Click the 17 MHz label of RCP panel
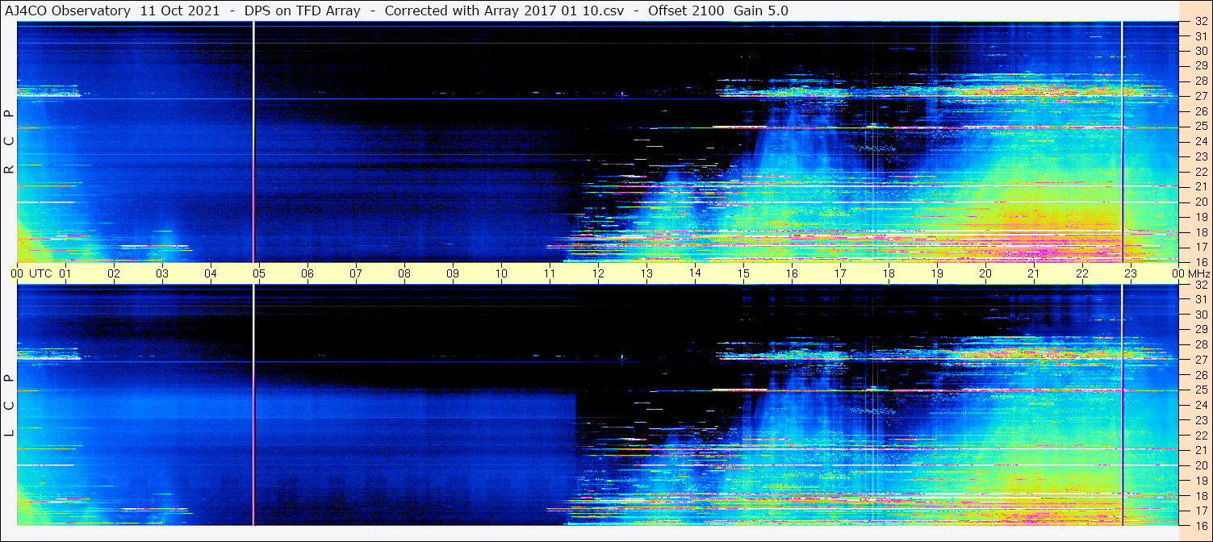Image resolution: width=1213 pixels, height=542 pixels. coord(1200,247)
